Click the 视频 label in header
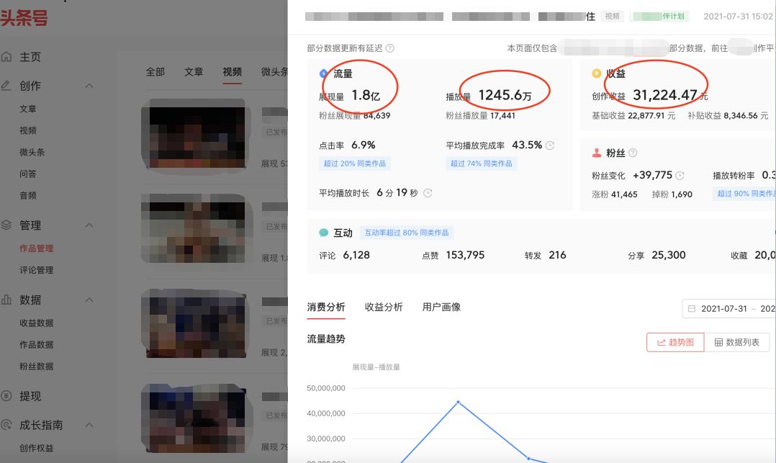The width and height of the screenshot is (776, 463). (x=612, y=17)
